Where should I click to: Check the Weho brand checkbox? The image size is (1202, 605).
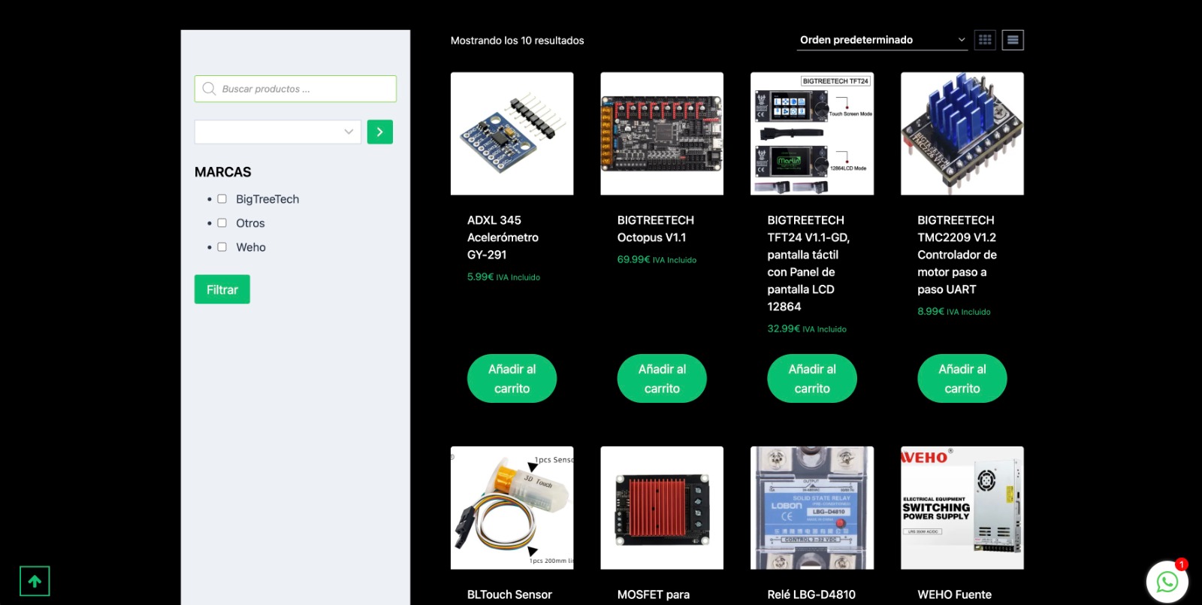[x=222, y=247]
